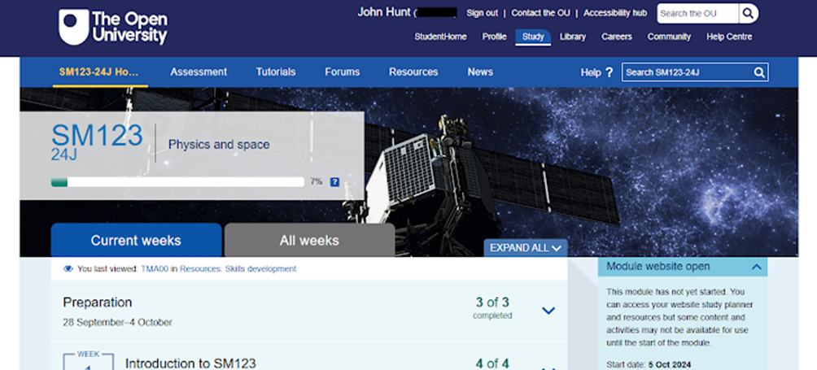This screenshot has width=817, height=370.
Task: Click the Help question mark icon
Action: 609,72
